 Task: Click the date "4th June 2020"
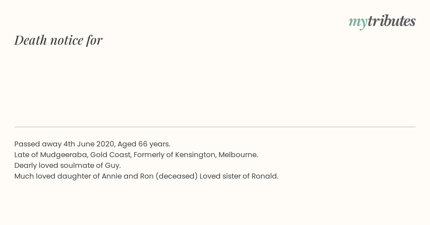(x=89, y=144)
